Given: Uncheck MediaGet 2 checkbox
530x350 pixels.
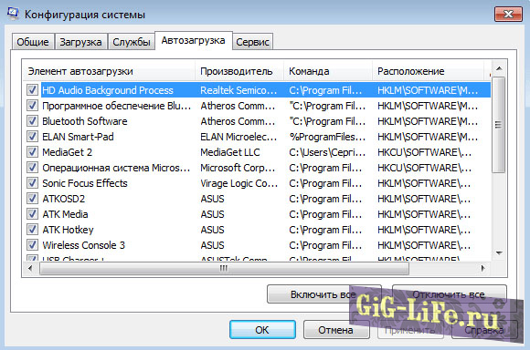Looking at the screenshot, I should click(32, 152).
